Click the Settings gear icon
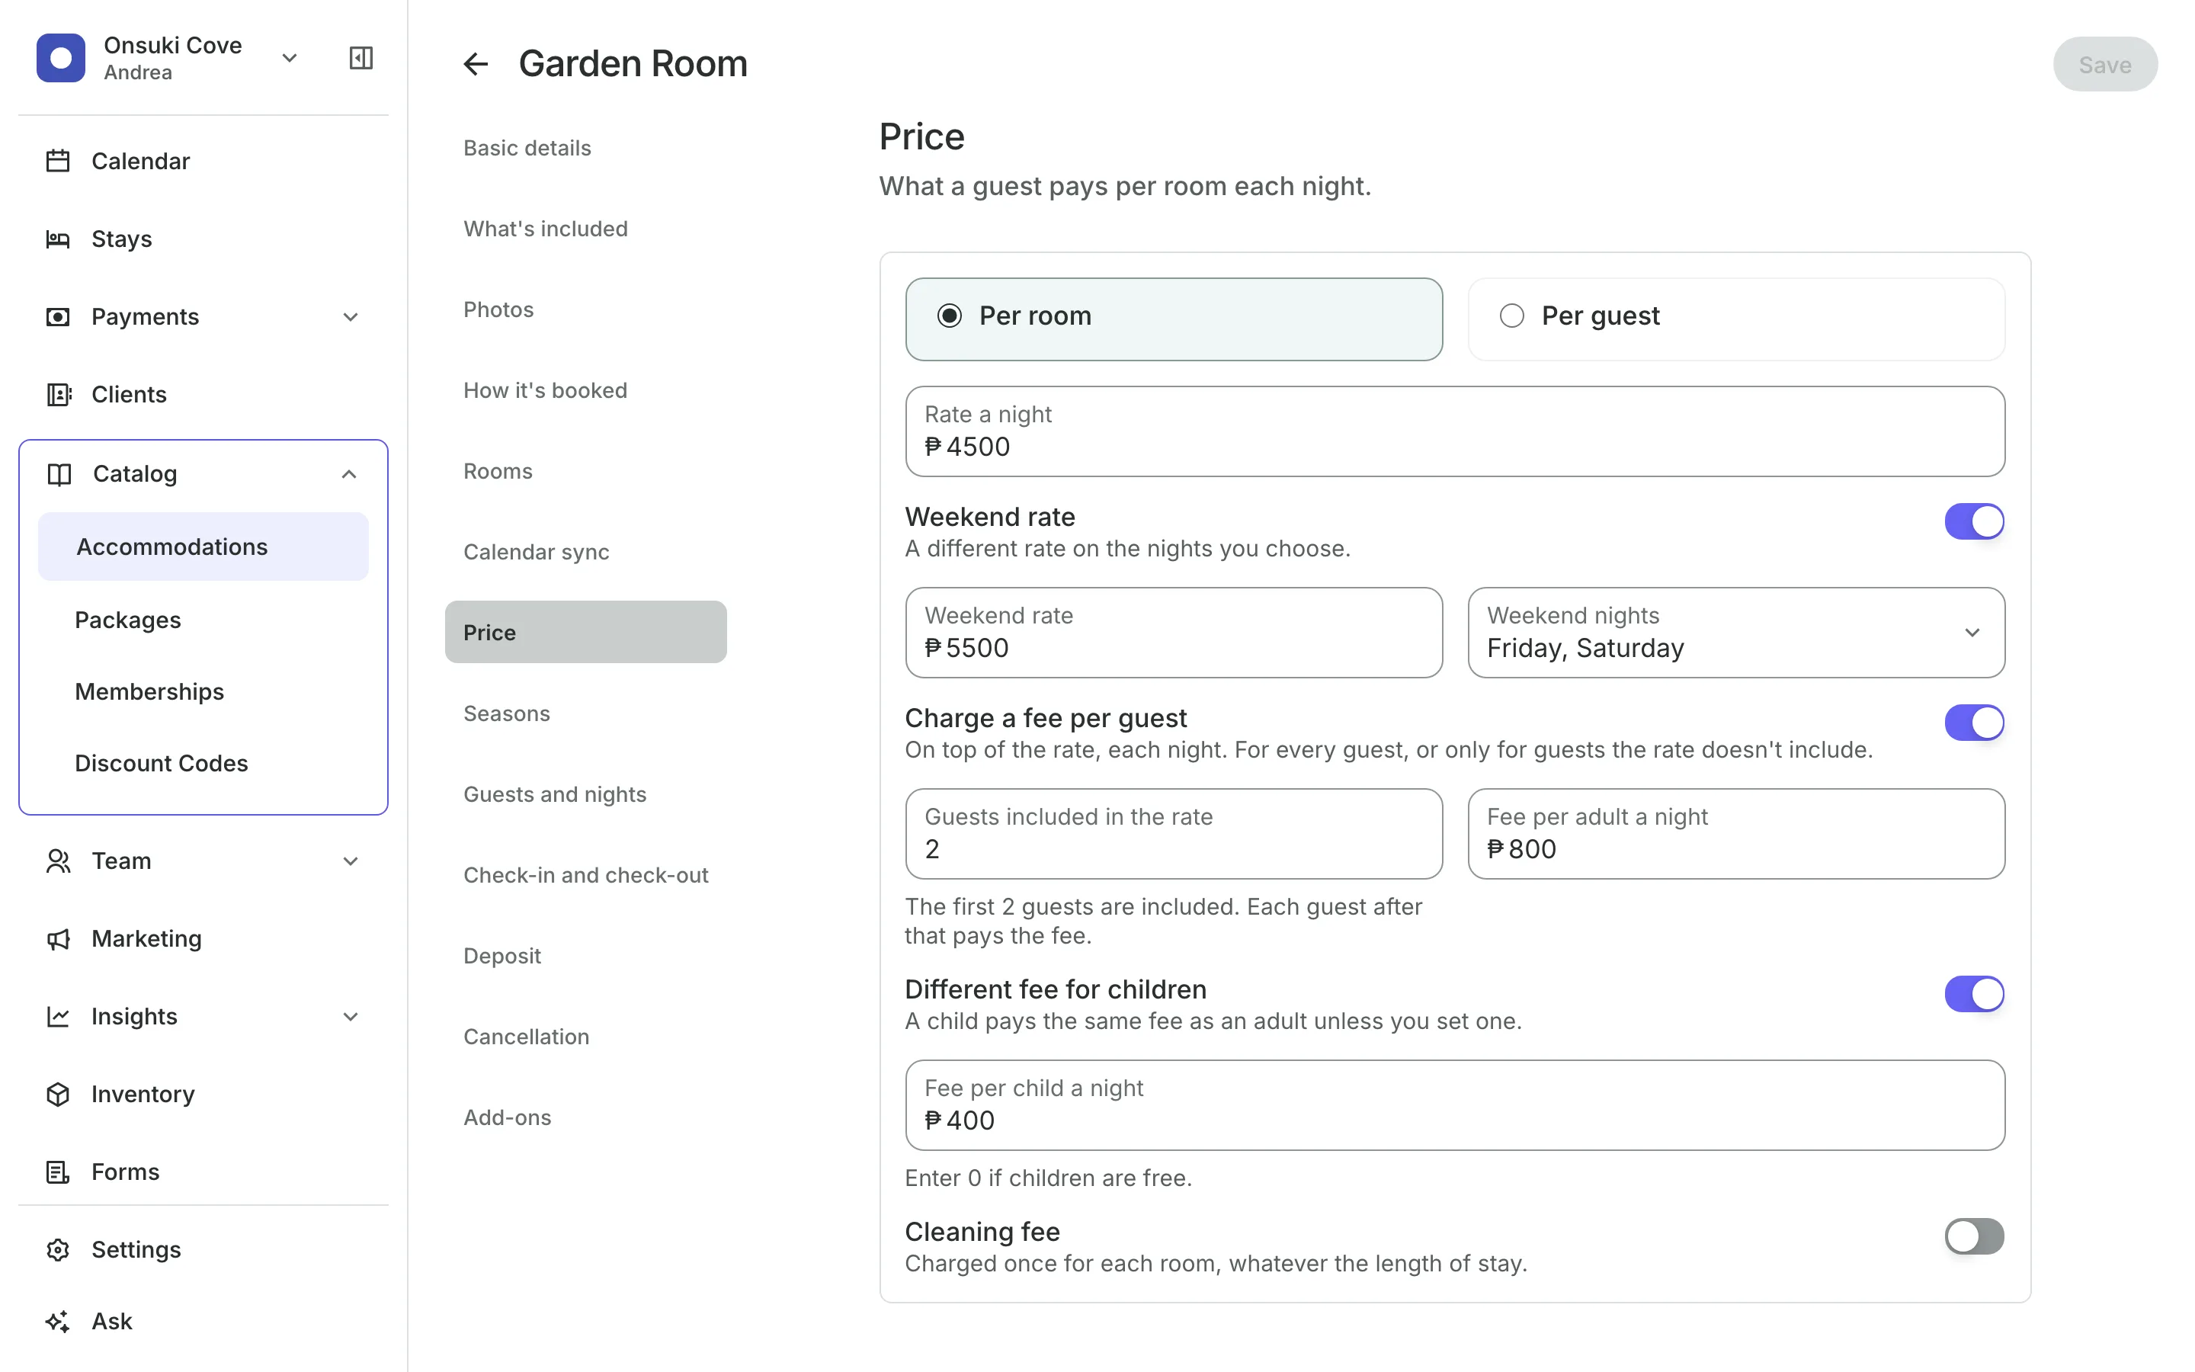 pos(58,1249)
